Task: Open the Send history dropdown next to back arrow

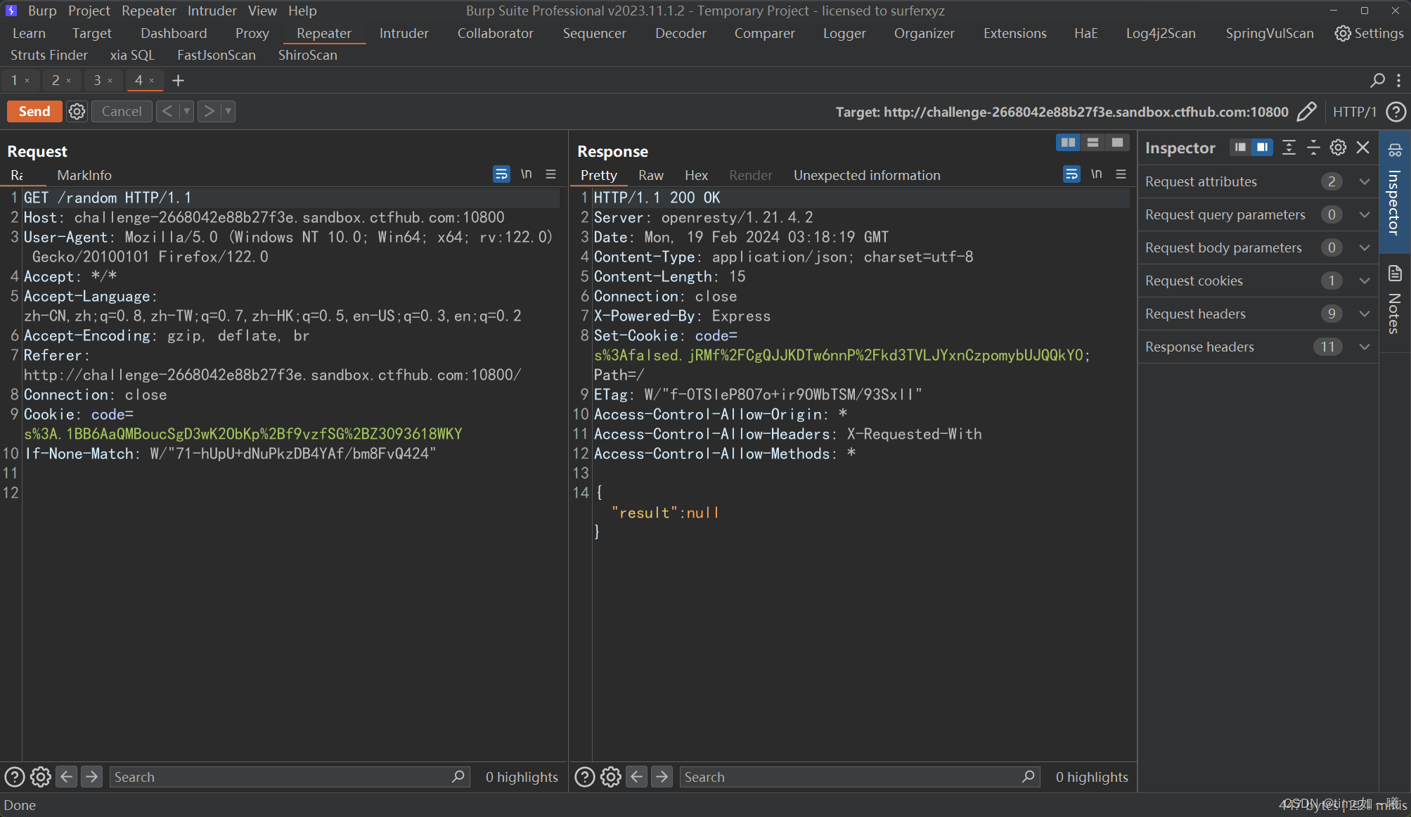Action: [186, 111]
